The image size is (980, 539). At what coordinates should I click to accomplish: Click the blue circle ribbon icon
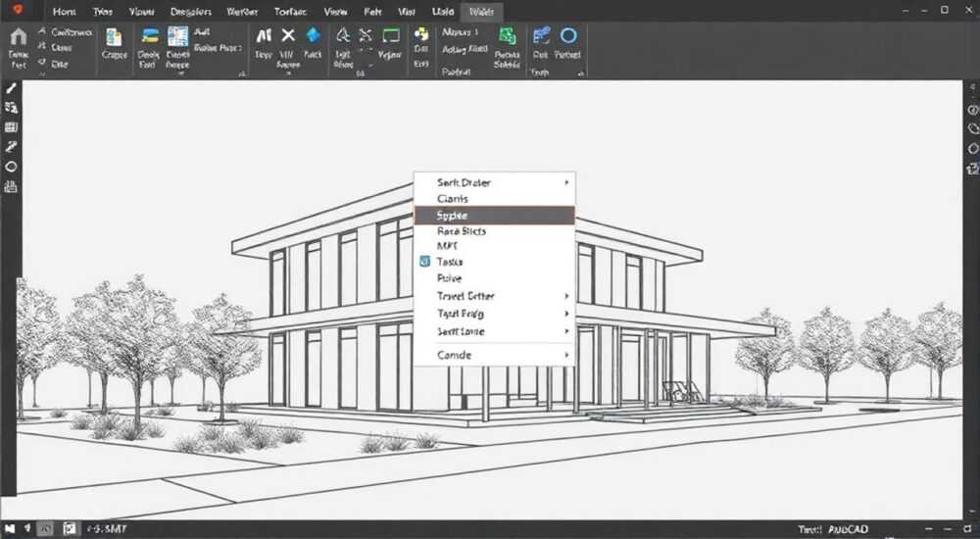coord(568,35)
